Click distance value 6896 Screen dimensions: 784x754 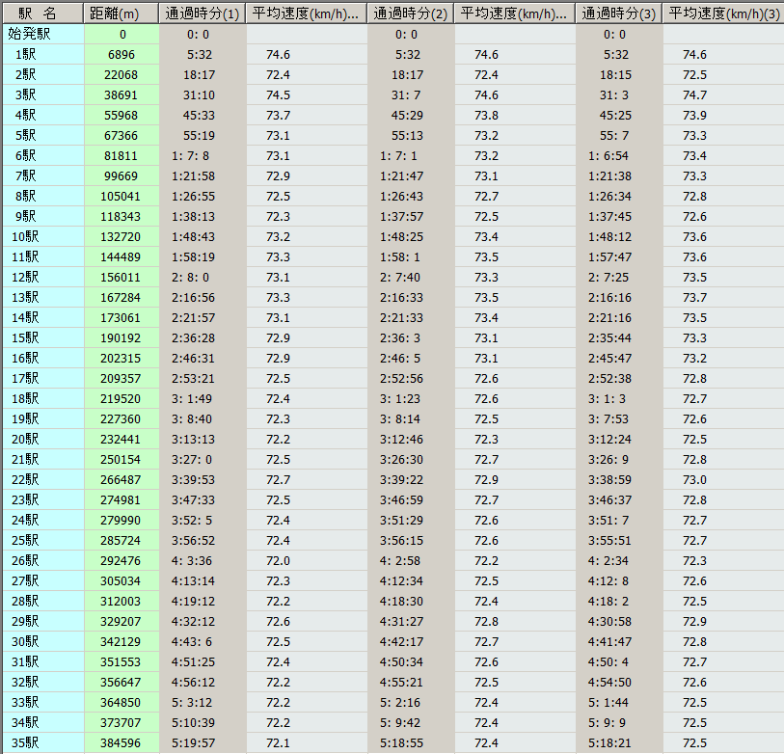(122, 55)
